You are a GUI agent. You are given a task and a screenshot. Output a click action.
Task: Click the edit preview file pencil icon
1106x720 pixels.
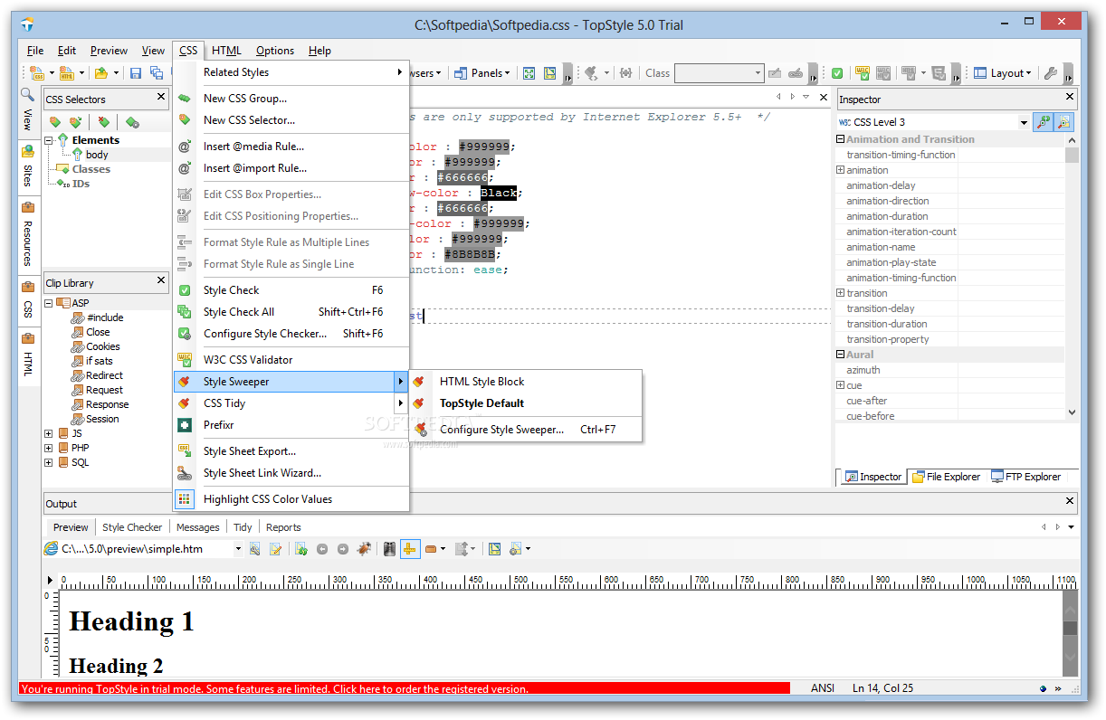click(x=275, y=548)
